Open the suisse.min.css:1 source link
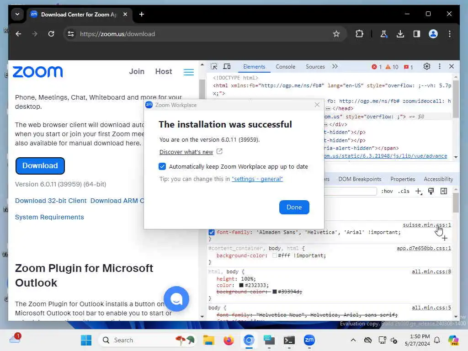This screenshot has width=468, height=351. pos(427,225)
